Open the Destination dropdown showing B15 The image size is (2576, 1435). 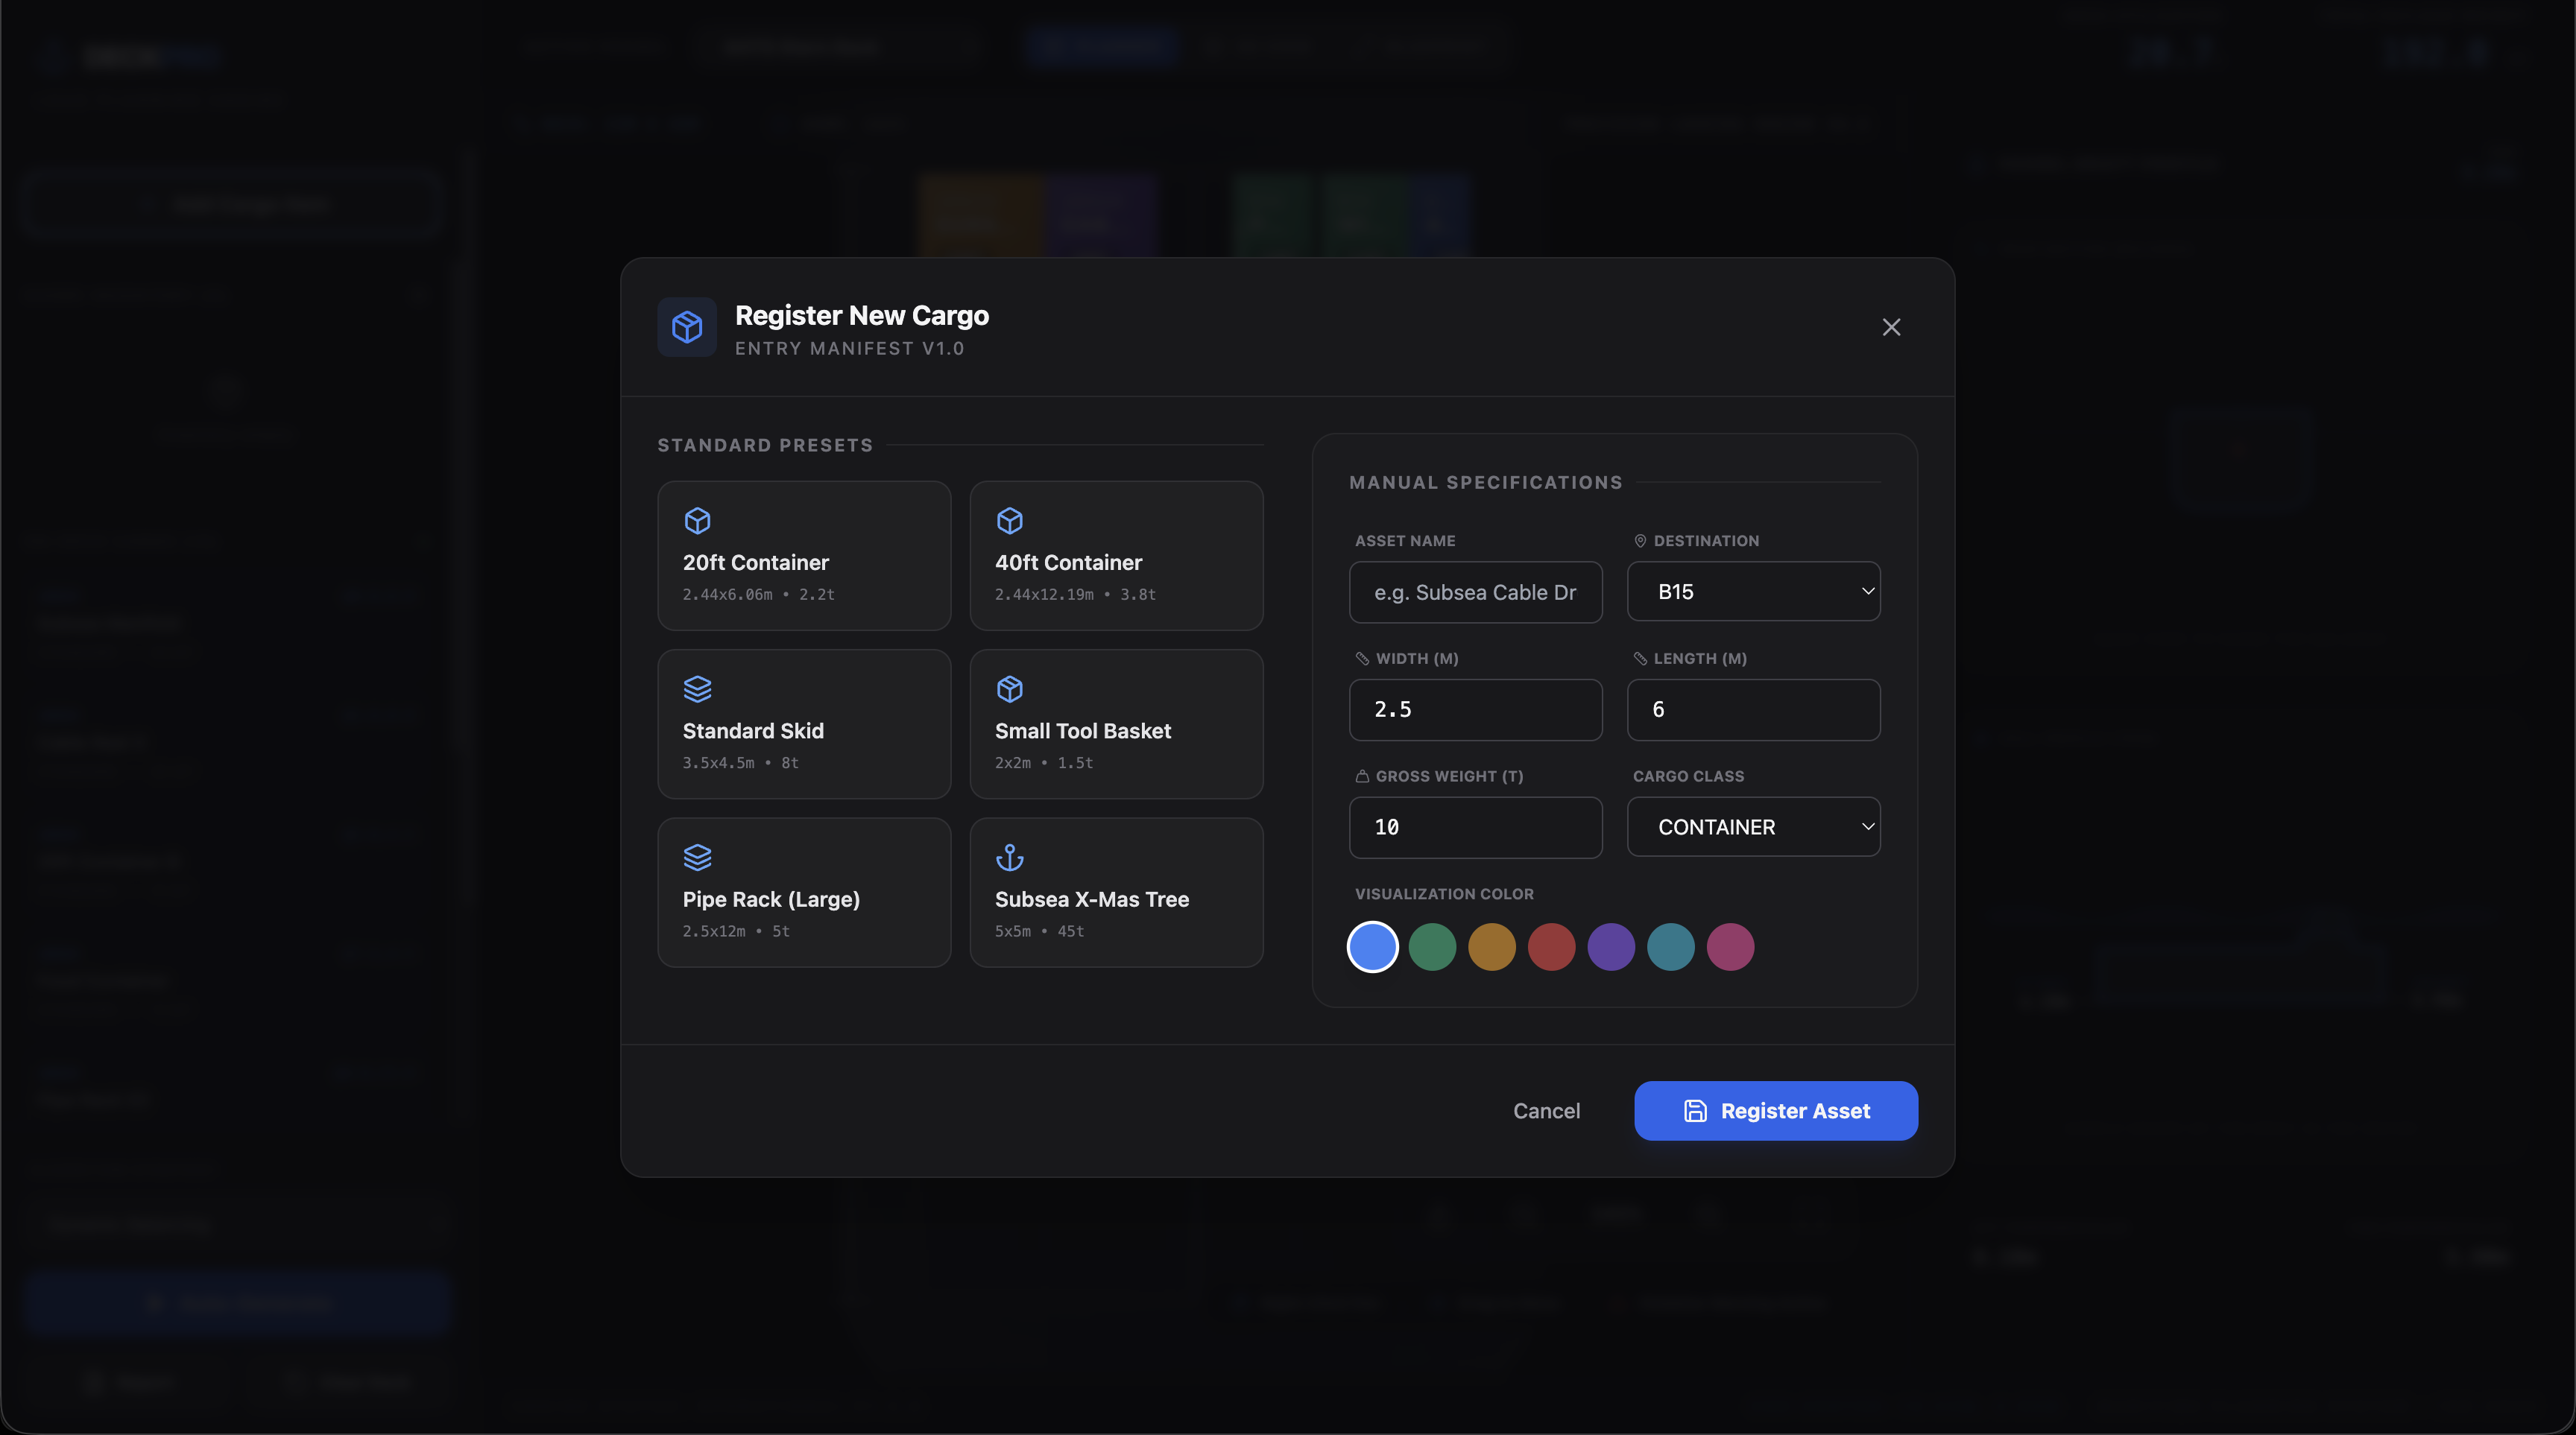[1754, 591]
